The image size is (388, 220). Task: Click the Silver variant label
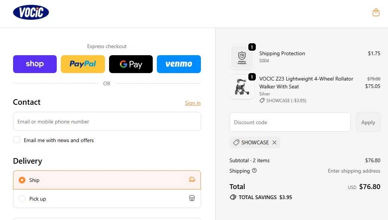tap(264, 94)
